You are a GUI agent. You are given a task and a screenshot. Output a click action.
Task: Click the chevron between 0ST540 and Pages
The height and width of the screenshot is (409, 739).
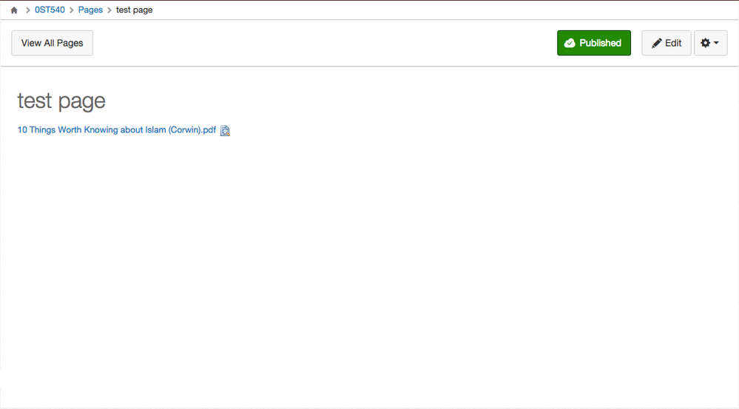click(x=72, y=10)
